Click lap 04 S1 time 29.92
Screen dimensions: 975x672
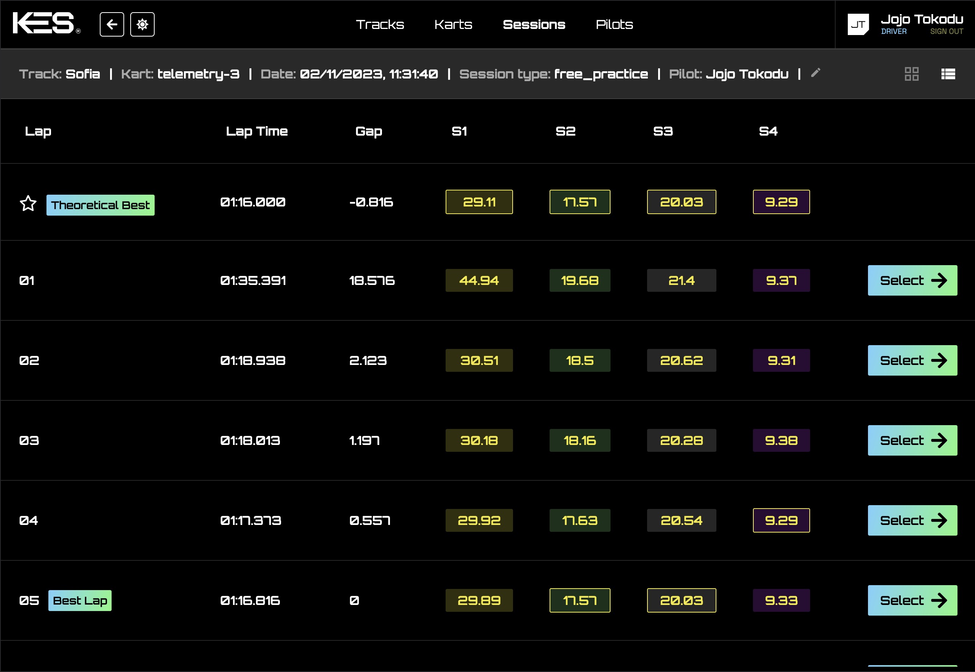479,520
